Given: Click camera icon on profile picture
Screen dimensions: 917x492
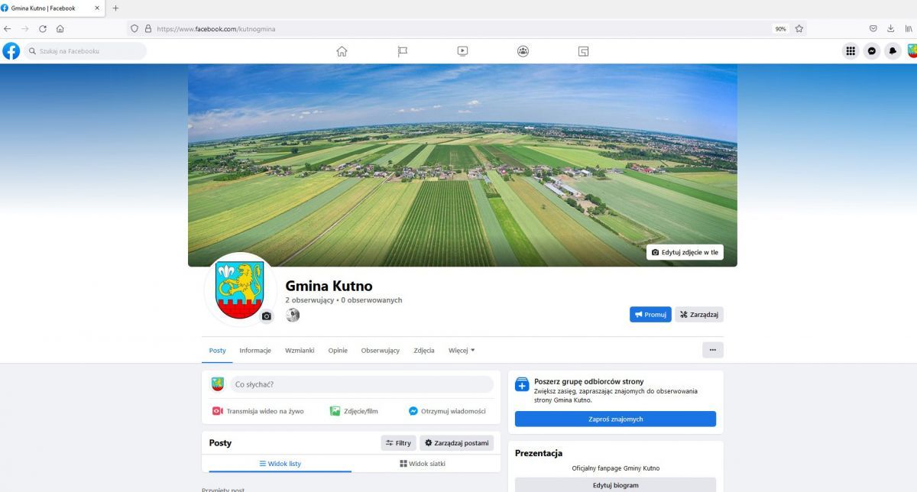Looking at the screenshot, I should pos(267,316).
